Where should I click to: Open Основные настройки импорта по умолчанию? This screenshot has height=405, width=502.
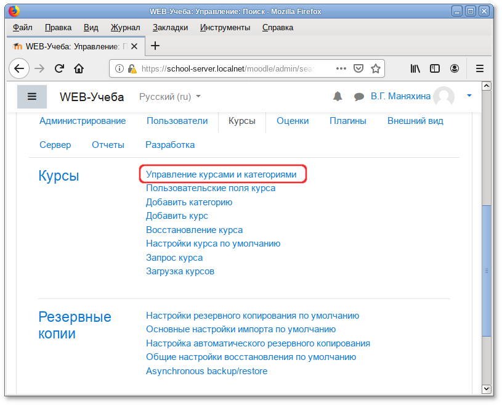pos(241,329)
